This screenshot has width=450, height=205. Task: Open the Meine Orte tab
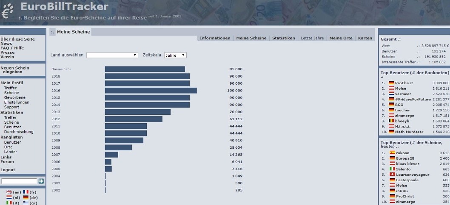coord(341,38)
